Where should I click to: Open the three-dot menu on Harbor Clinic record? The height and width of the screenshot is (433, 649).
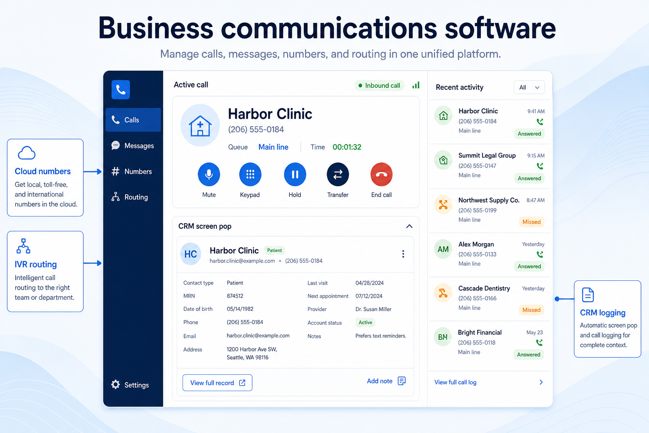tap(403, 254)
